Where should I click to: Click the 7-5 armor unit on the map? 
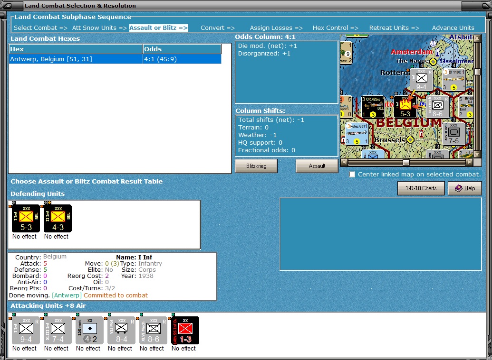coord(453,134)
